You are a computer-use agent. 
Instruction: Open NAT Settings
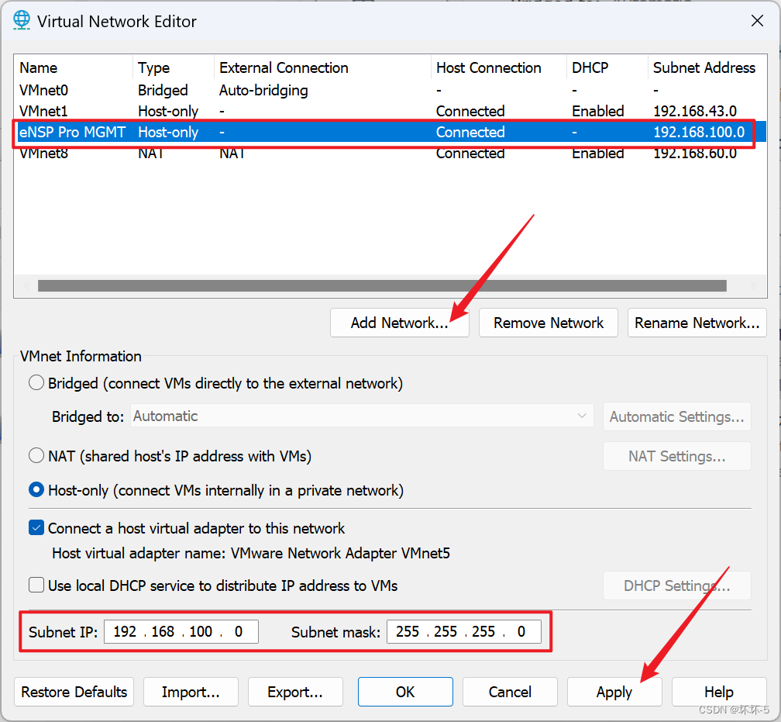coord(676,455)
